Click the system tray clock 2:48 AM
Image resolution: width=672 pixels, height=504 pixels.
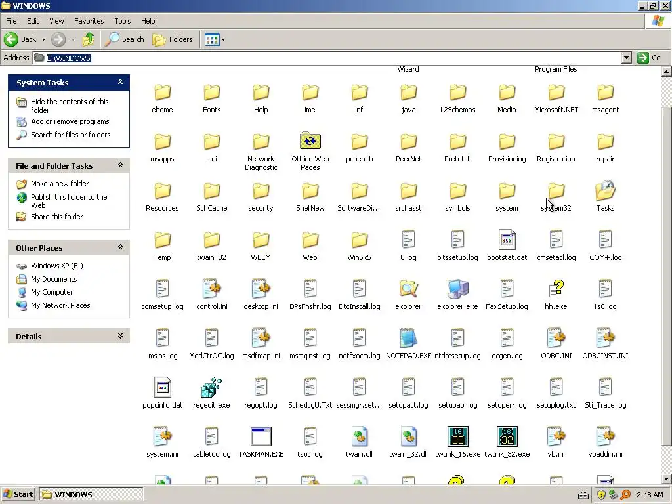pyautogui.click(x=650, y=495)
